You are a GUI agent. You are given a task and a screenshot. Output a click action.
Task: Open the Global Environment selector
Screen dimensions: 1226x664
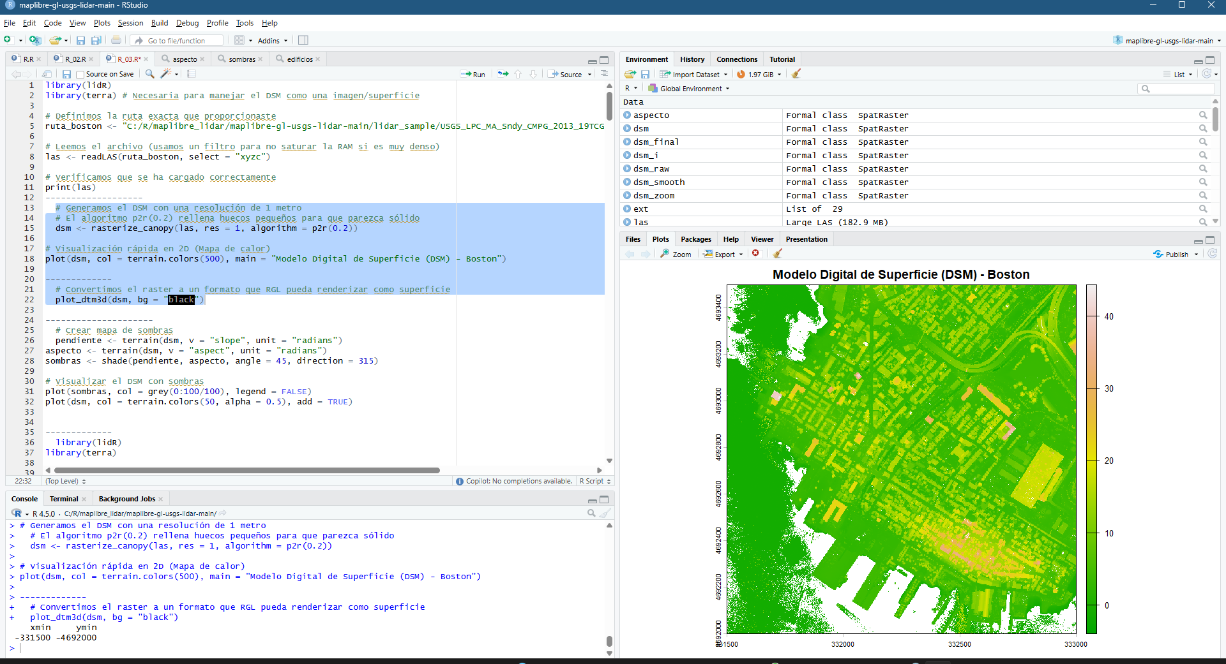[690, 89]
